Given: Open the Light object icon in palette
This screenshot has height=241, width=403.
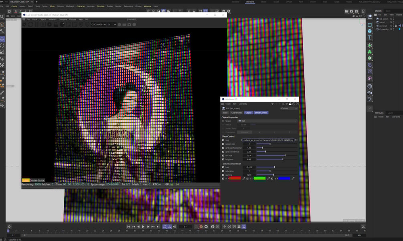Looking at the screenshot, I should (370, 99).
